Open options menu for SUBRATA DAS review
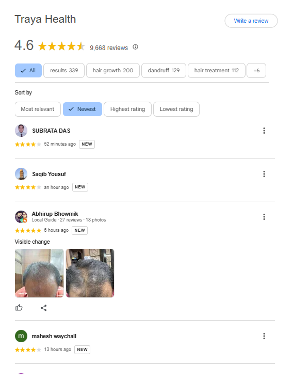The width and height of the screenshot is (293, 382). click(264, 131)
